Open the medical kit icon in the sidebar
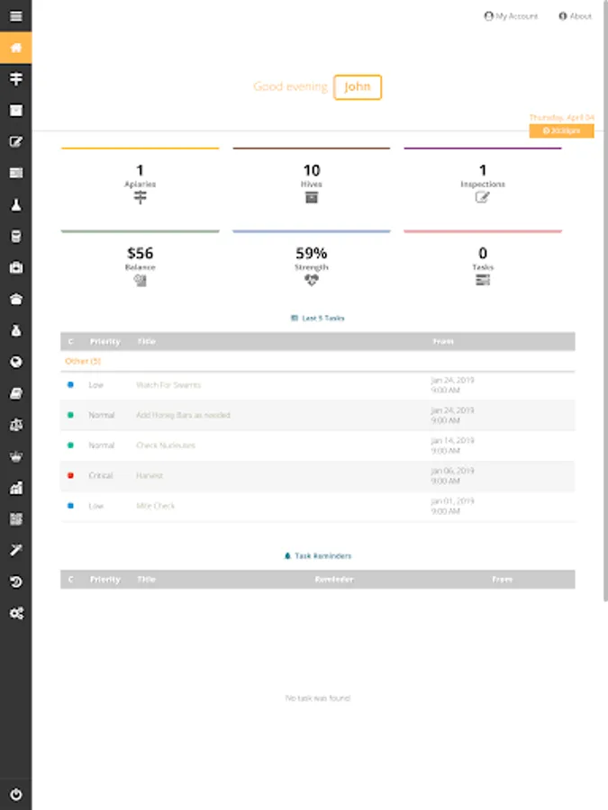The height and width of the screenshot is (810, 608). point(16,267)
